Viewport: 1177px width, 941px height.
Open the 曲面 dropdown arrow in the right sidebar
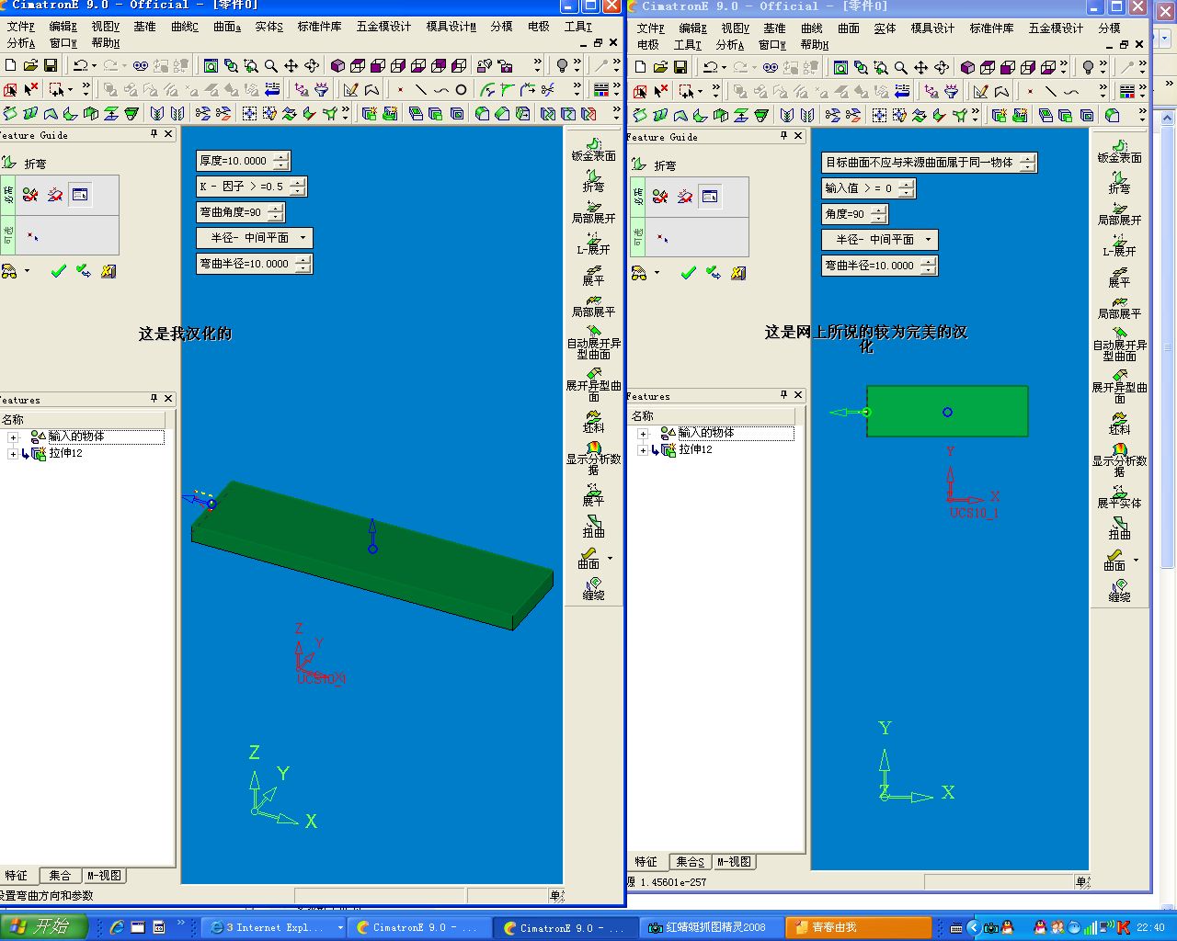point(1136,560)
